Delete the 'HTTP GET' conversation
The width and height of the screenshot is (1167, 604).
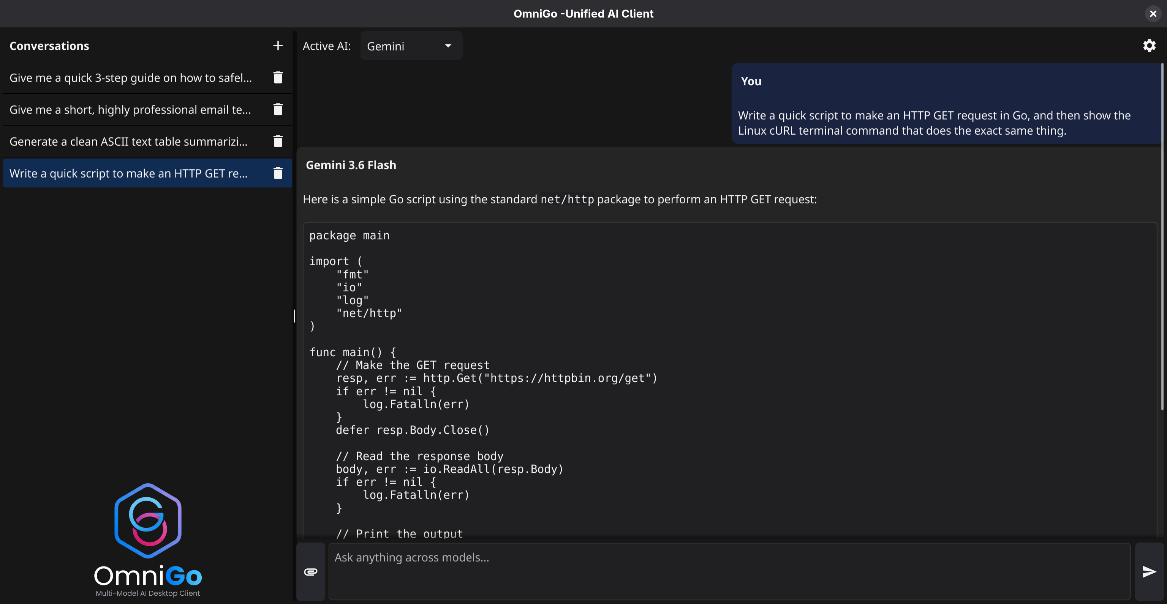click(278, 173)
